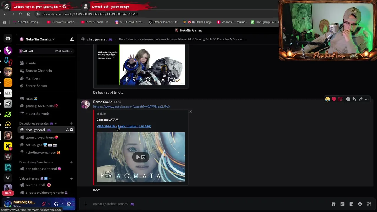Select the rules channel
Image resolution: width=377 pixels, height=212 pixels.
coord(47,99)
